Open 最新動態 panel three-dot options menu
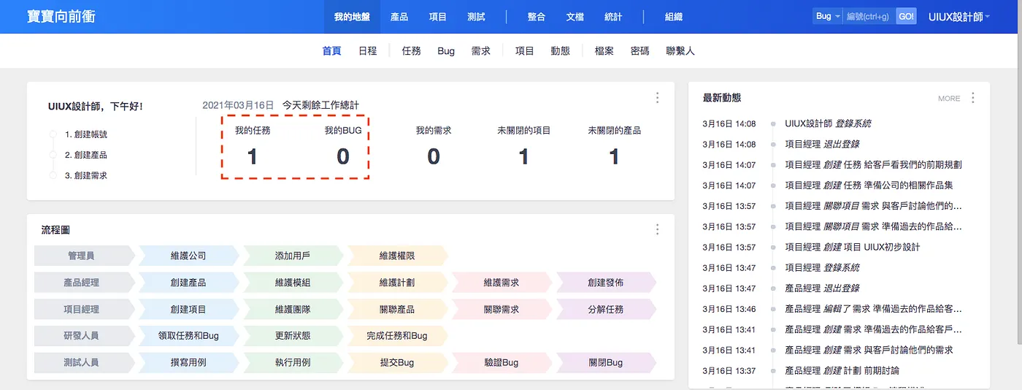1022x390 pixels. [x=972, y=98]
